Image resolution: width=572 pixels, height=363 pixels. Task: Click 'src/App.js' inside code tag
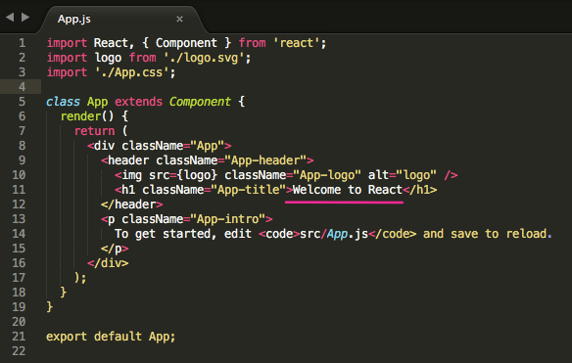coord(334,234)
